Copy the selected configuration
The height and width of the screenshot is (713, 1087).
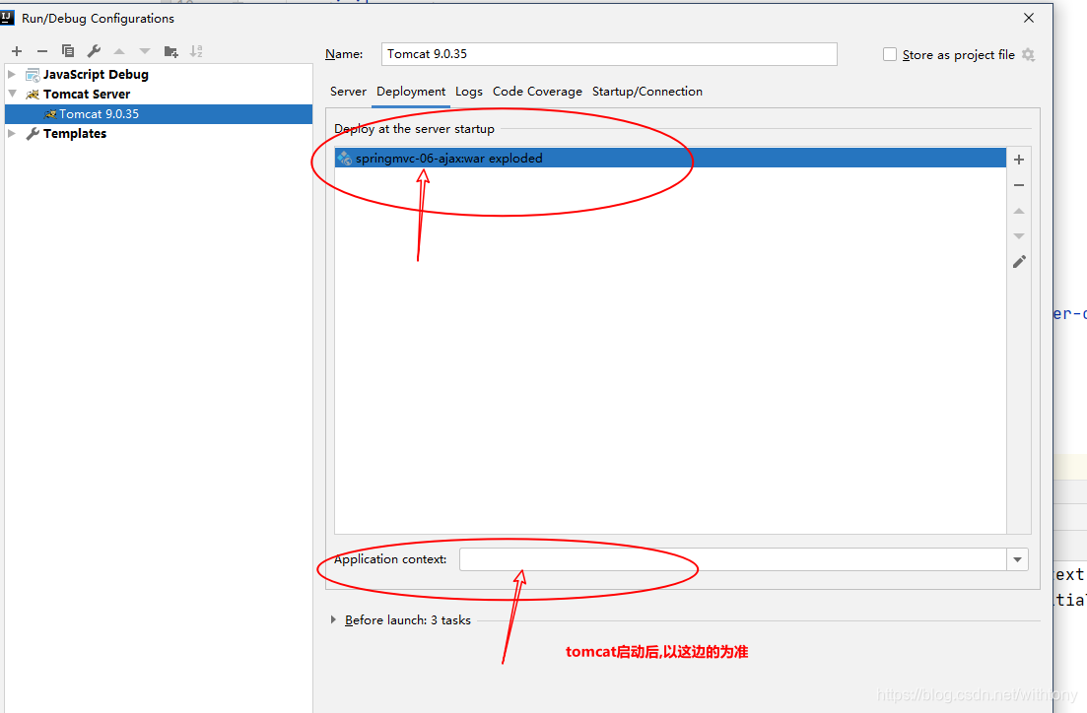tap(68, 51)
